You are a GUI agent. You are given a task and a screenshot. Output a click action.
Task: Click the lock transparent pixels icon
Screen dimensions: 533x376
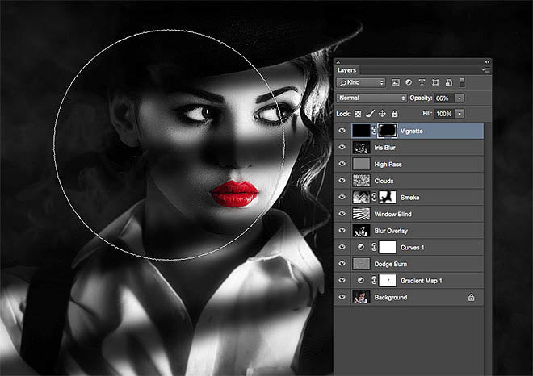(359, 114)
